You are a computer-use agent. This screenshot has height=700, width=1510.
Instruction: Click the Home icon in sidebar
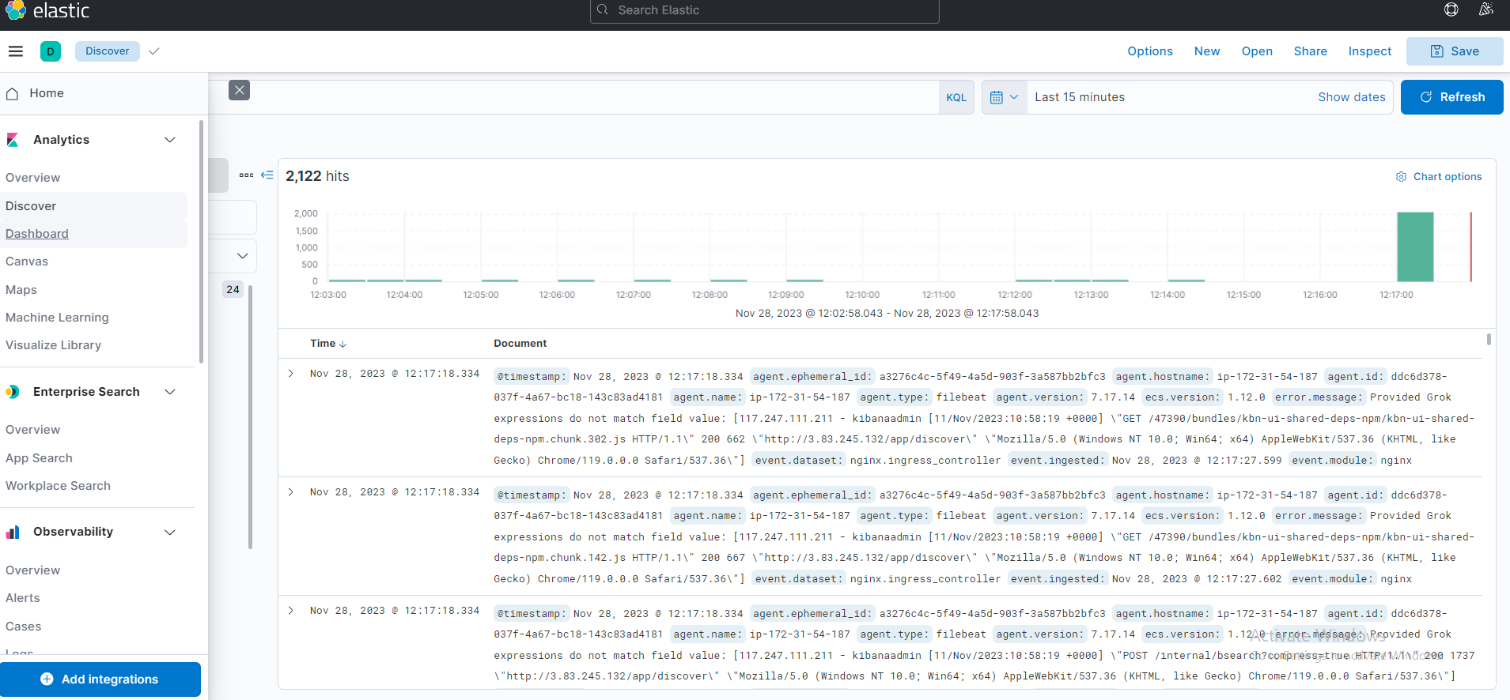pyautogui.click(x=13, y=93)
